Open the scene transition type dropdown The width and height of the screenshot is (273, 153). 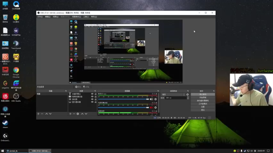pyautogui.click(x=173, y=95)
